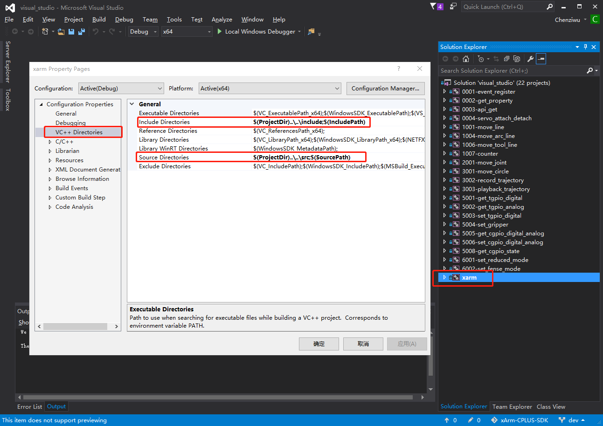Click the Search Solution Explorer field
Screen dimensions: 603x426
tap(513, 70)
